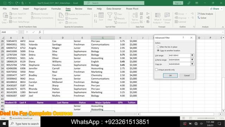Switch to Page Layout tab
Screen dimensions: 225x127
tap(40, 8)
